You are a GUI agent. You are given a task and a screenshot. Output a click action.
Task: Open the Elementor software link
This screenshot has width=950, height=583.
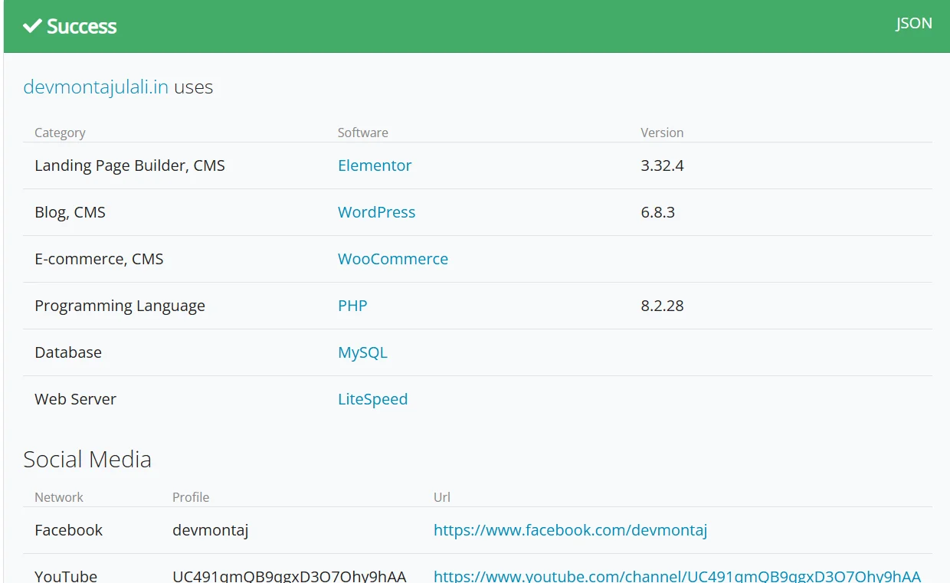tap(375, 165)
